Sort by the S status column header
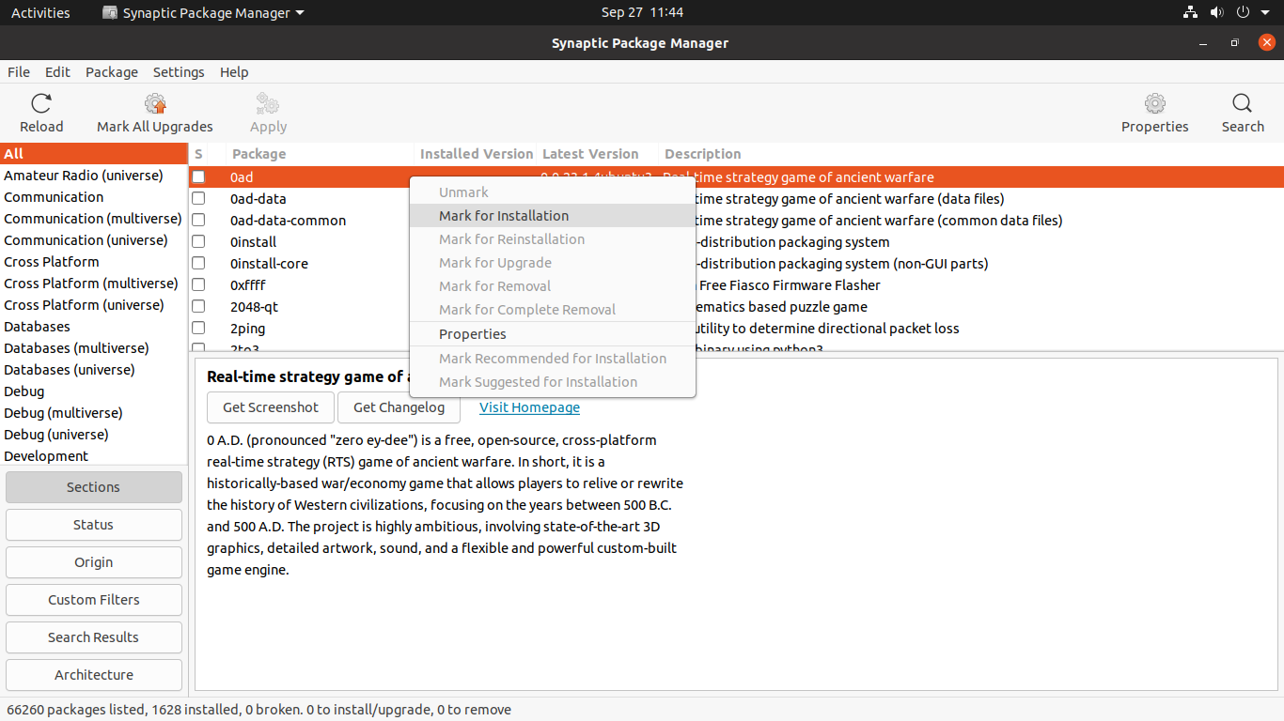 [207, 154]
